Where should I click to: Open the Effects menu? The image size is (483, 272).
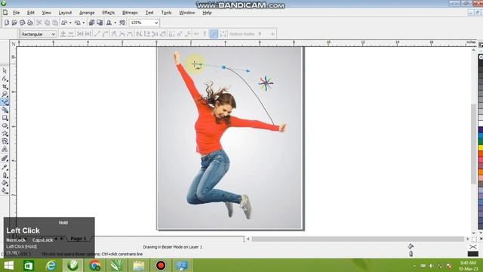pos(108,13)
